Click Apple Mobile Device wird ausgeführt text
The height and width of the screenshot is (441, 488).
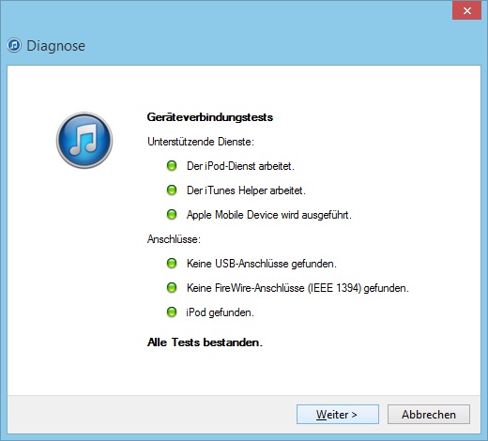coord(269,215)
